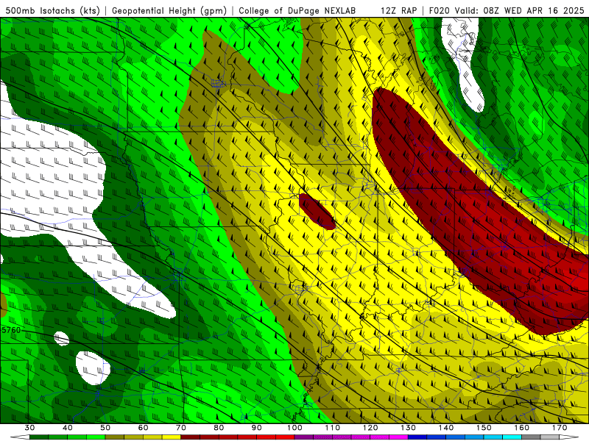Click the small isolated dark red isotach patch

(x=317, y=212)
